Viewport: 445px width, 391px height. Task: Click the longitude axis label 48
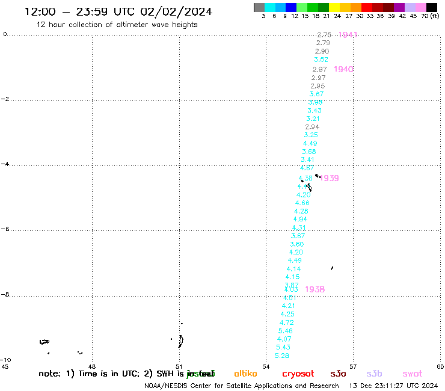point(92,366)
